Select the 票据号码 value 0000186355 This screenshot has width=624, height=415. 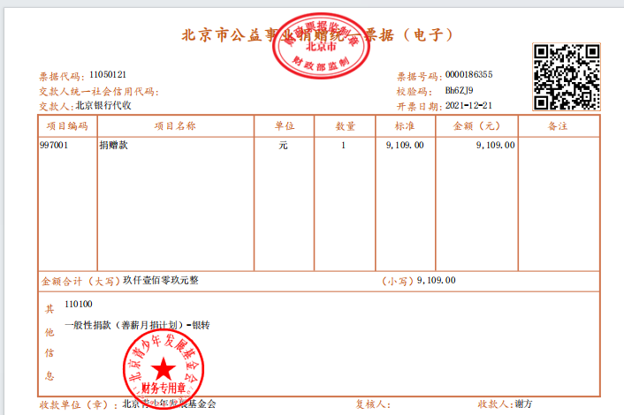(469, 75)
